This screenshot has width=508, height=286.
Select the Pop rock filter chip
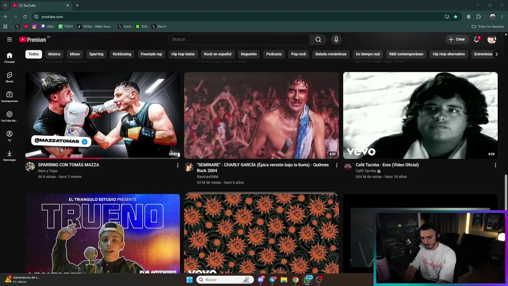click(298, 54)
